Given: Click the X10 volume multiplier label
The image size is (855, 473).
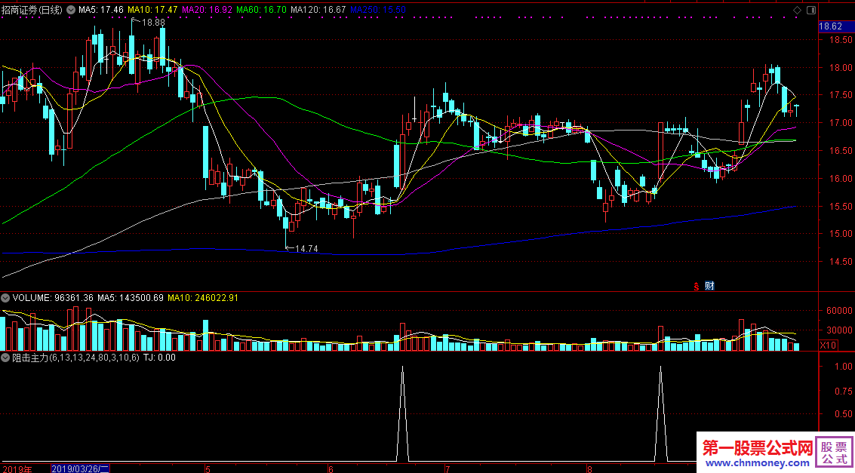Looking at the screenshot, I should tap(829, 345).
